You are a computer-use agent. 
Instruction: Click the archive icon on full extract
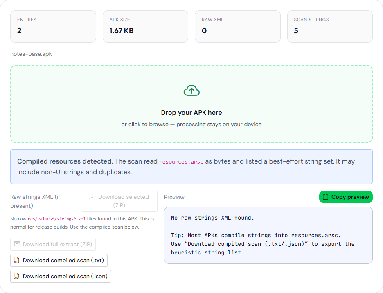[17, 244]
